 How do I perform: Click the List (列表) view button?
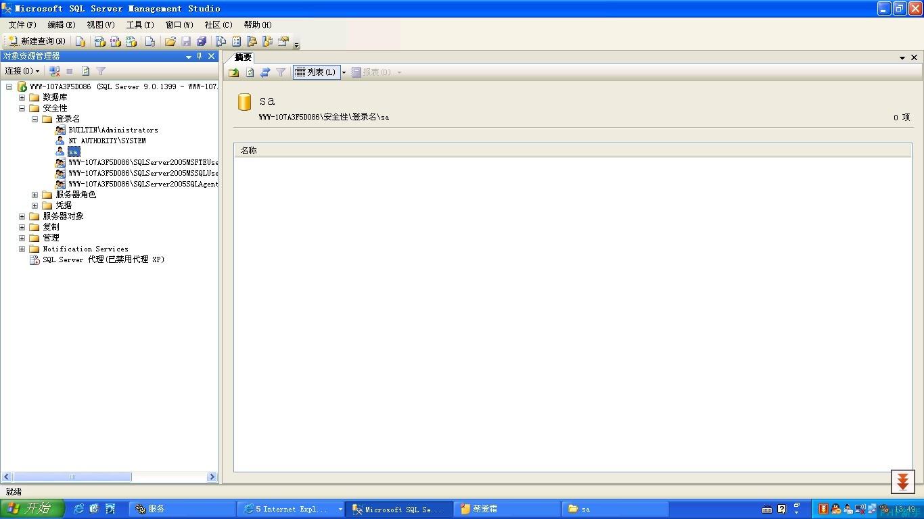316,72
